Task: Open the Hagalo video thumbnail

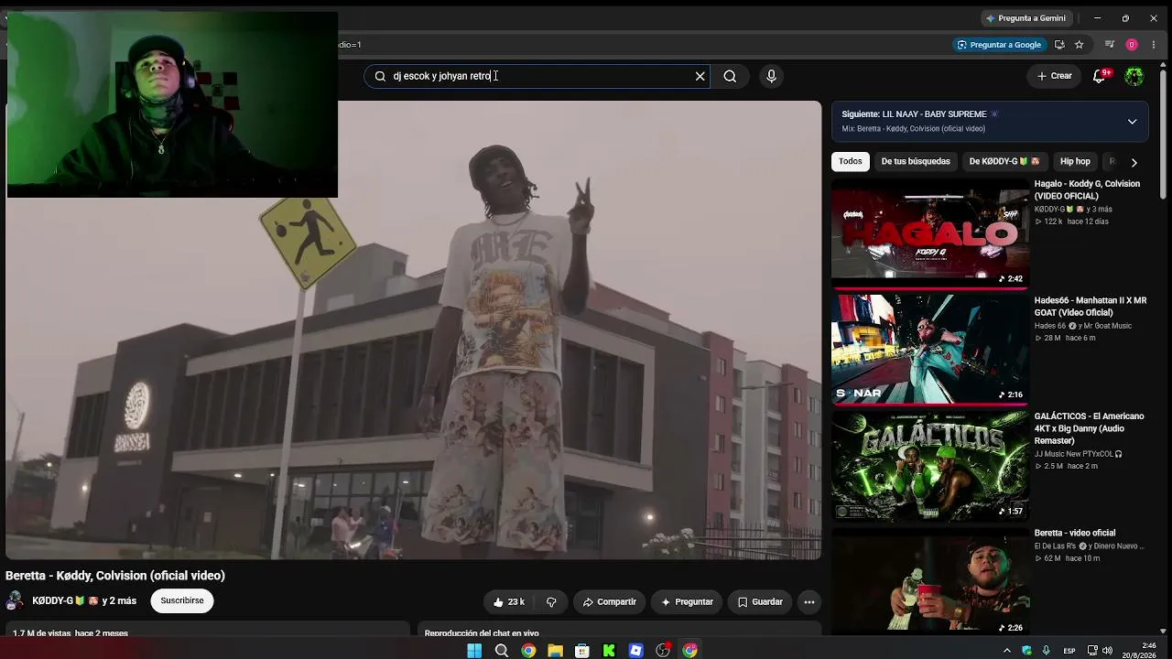Action: tap(930, 233)
